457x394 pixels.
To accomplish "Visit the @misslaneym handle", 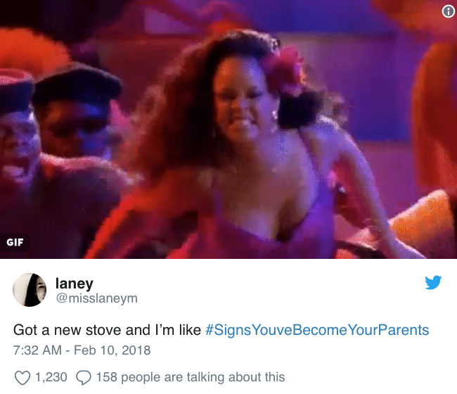I will 96,298.
